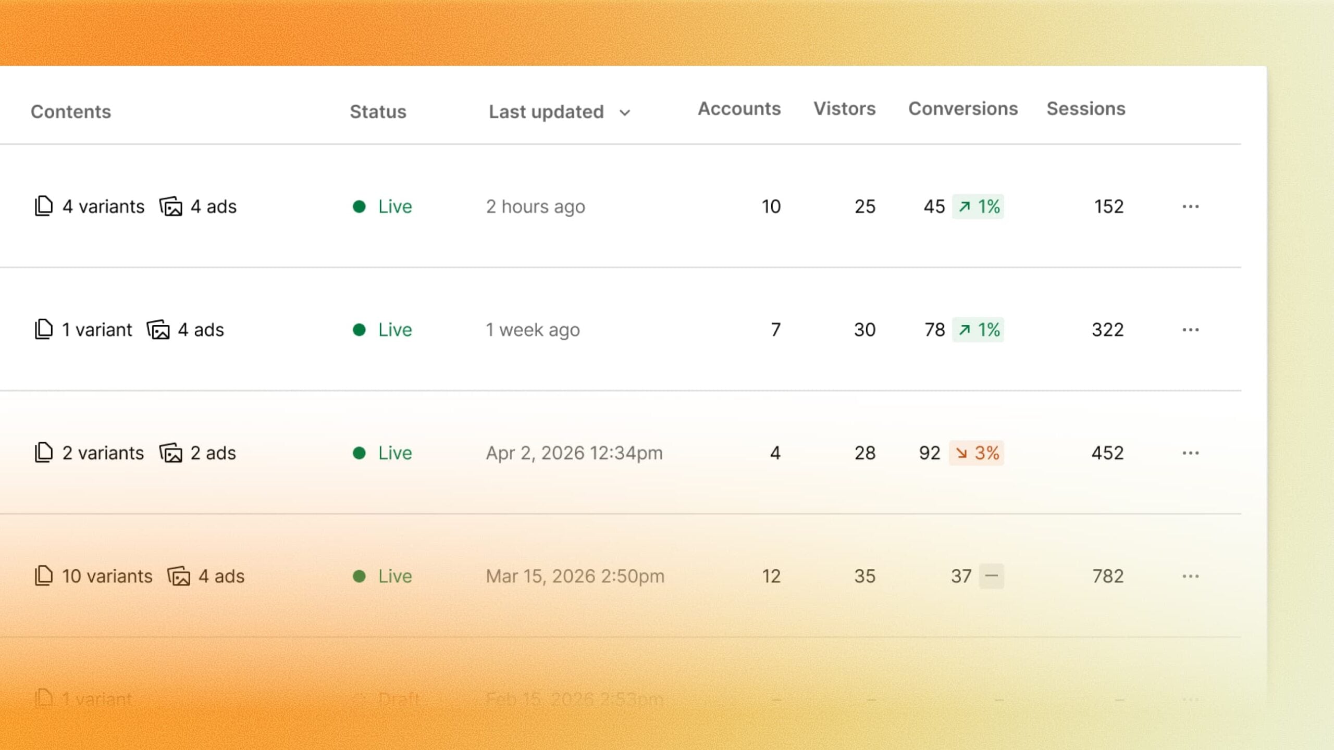This screenshot has width=1334, height=750.
Task: Click the variants icon in the 1 week ago row
Action: coord(44,329)
